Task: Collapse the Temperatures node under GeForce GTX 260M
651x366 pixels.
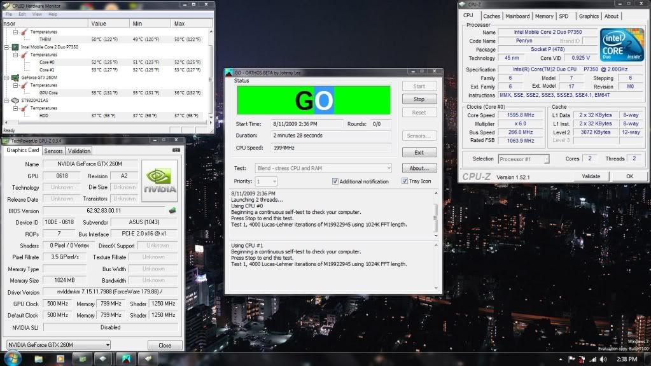Action: 15,85
